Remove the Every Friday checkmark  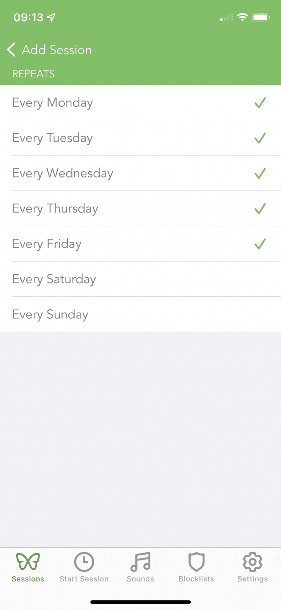(260, 244)
